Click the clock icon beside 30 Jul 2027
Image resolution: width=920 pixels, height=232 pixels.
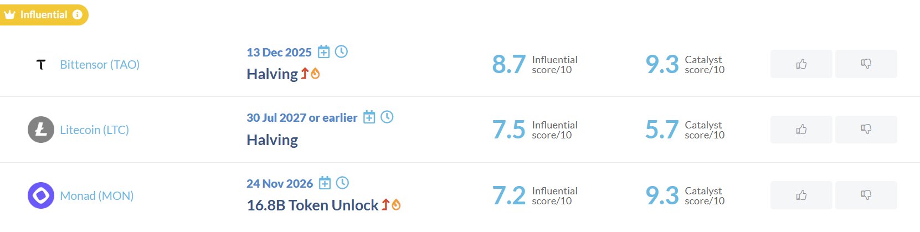click(387, 117)
